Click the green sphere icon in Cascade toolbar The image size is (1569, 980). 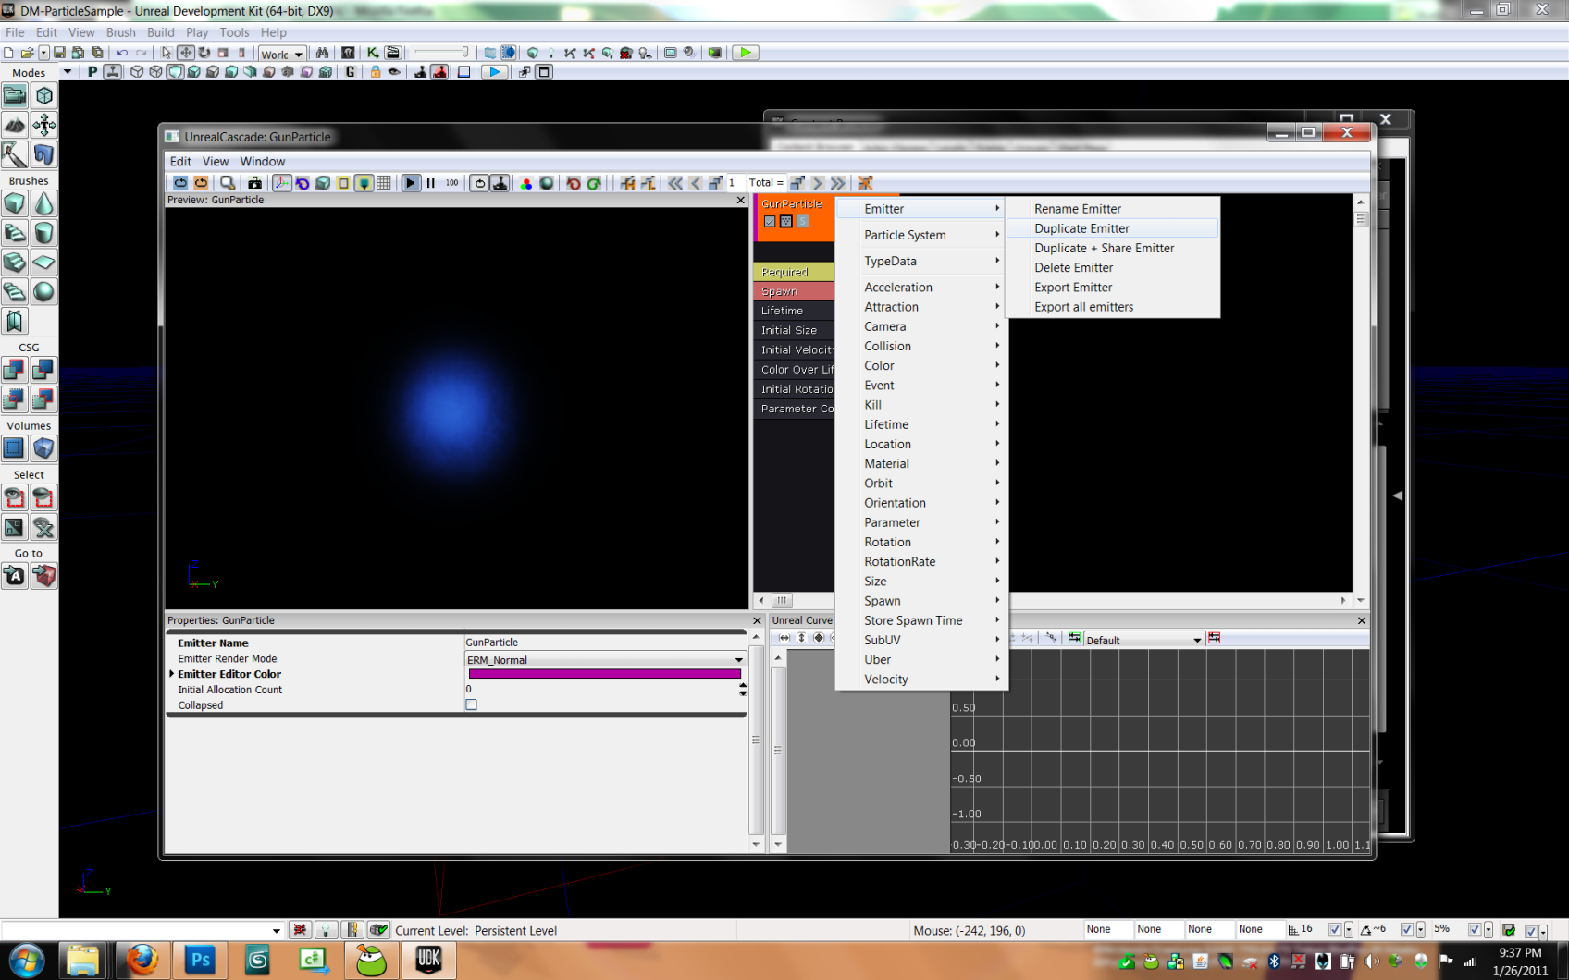pos(547,183)
